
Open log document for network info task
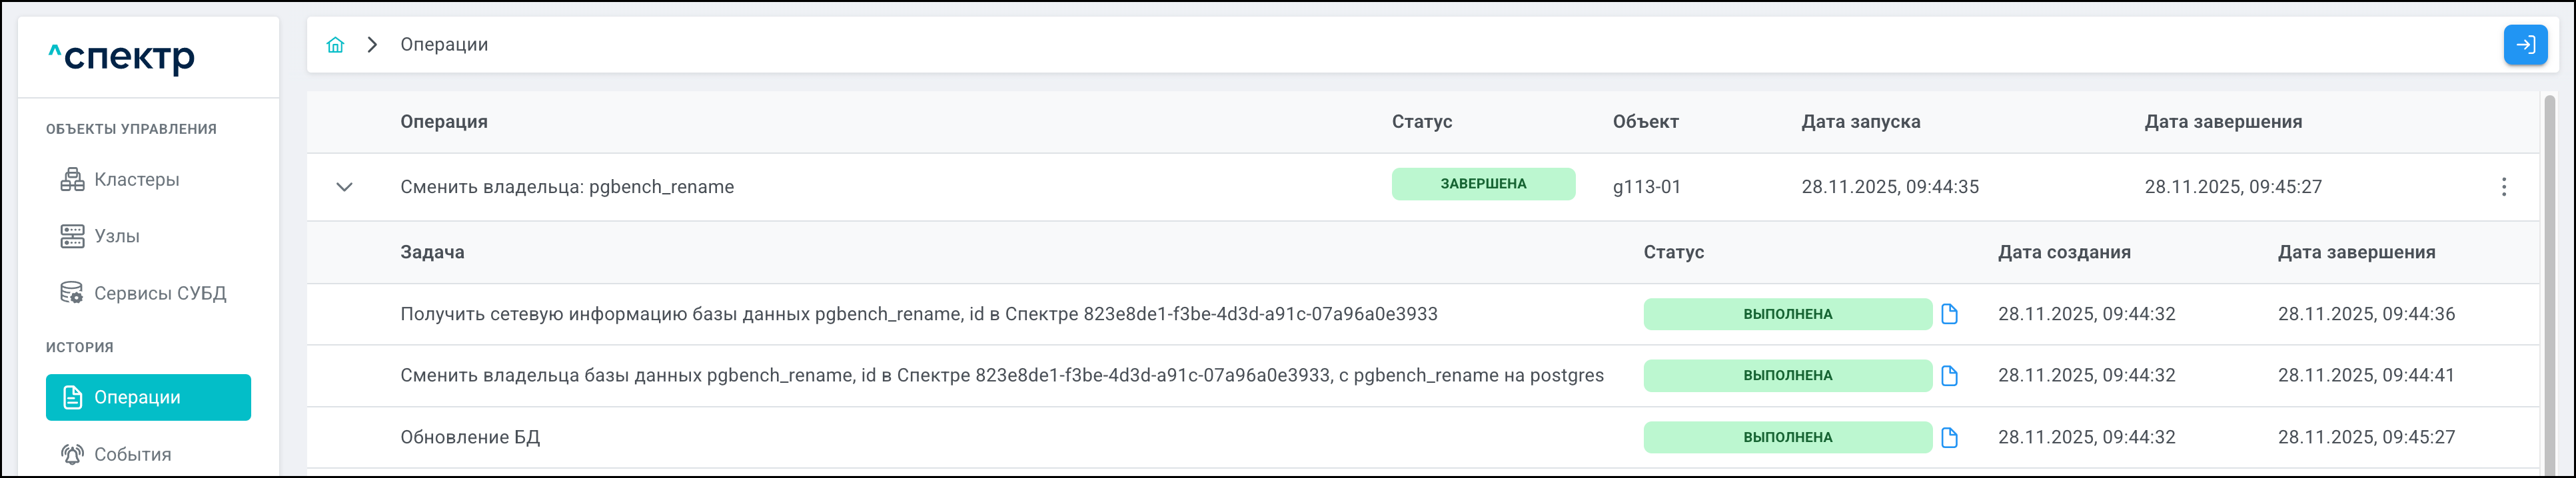point(1948,314)
